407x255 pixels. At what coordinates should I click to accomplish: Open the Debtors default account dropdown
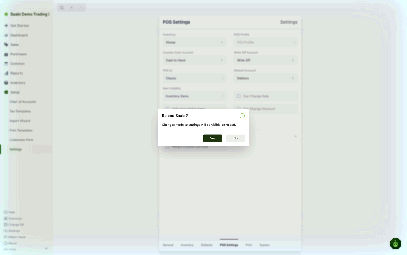click(266, 78)
